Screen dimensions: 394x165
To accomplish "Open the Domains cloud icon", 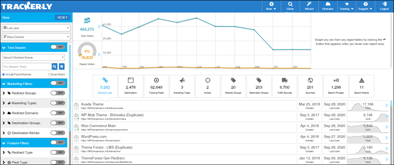I will 328,4.
